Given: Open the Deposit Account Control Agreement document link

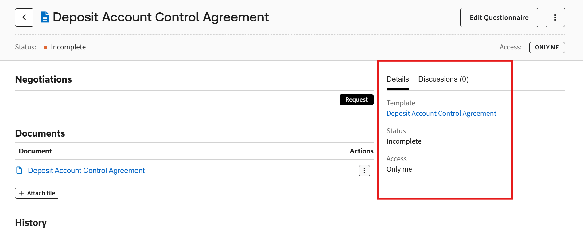Looking at the screenshot, I should [86, 170].
